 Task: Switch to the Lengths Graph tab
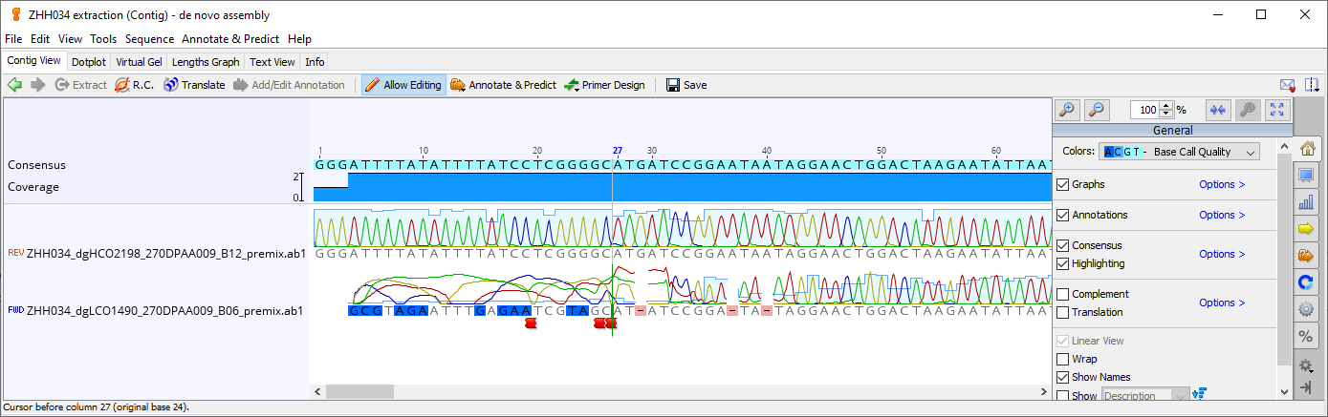pos(206,61)
